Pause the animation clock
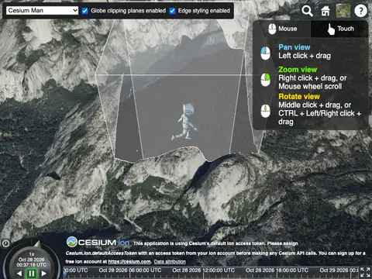 [x=32, y=274]
